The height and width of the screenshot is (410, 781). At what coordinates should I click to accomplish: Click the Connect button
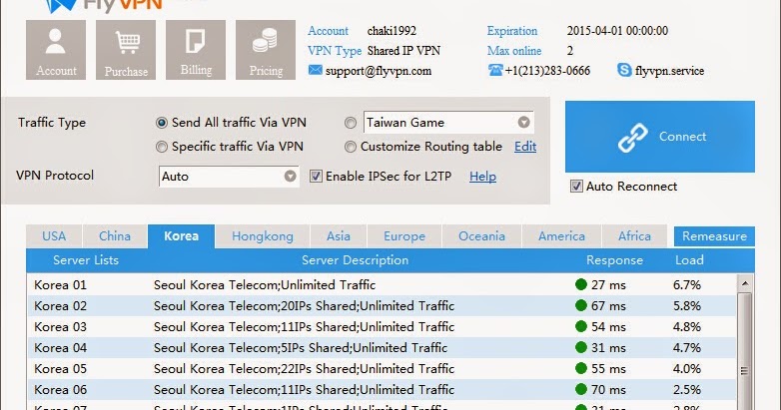(x=660, y=137)
